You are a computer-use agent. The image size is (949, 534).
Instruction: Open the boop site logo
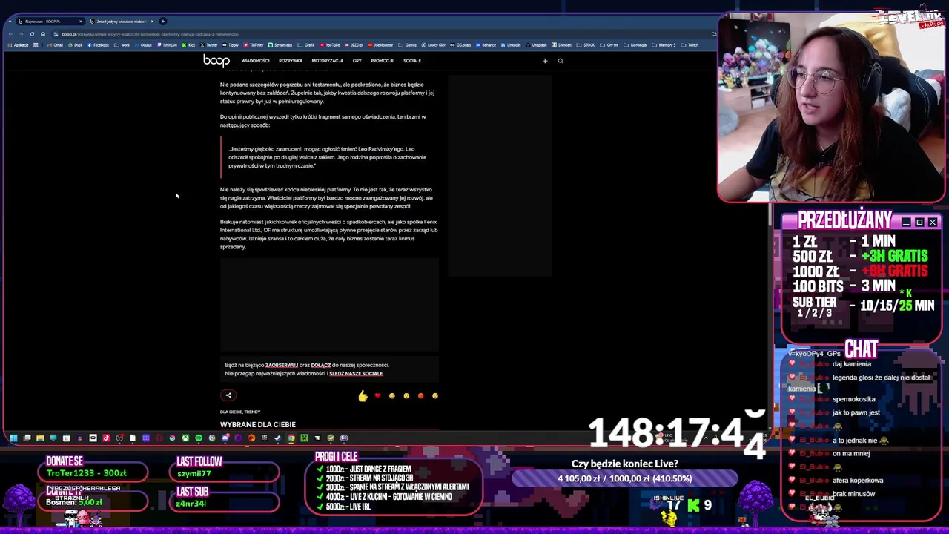(216, 61)
